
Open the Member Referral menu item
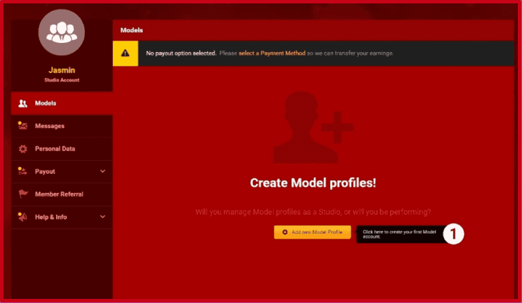[x=59, y=194]
